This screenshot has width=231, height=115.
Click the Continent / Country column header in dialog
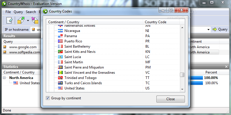click(94, 22)
